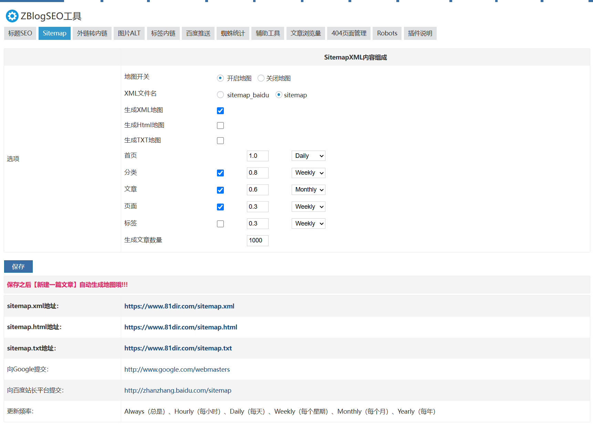593x425 pixels.
Task: Open the 插件说明 tab
Action: tap(420, 33)
